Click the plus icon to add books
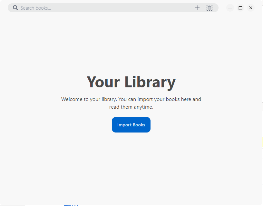 coord(197,8)
